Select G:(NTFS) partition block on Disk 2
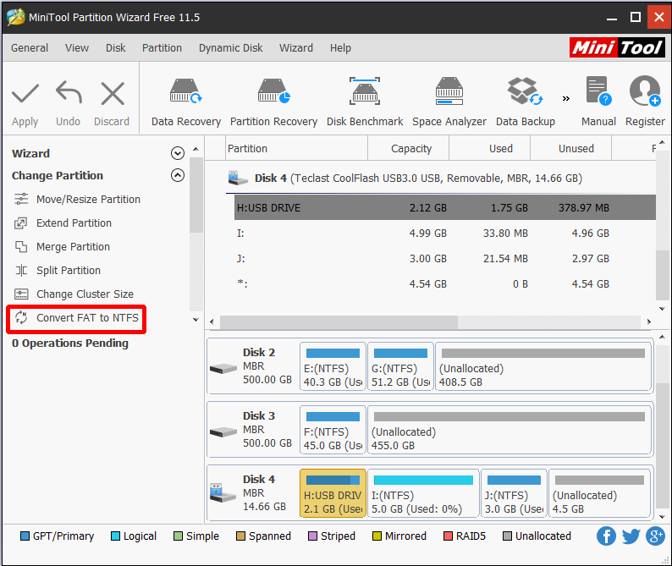Viewport: 672px width, 566px height. coord(400,366)
